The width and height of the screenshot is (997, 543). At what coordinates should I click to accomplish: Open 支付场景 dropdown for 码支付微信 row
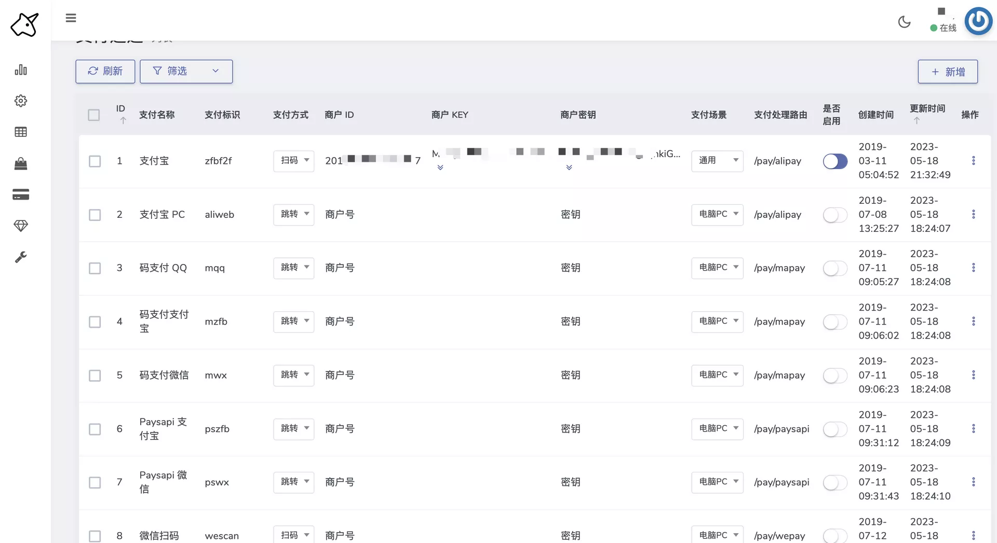pyautogui.click(x=717, y=375)
